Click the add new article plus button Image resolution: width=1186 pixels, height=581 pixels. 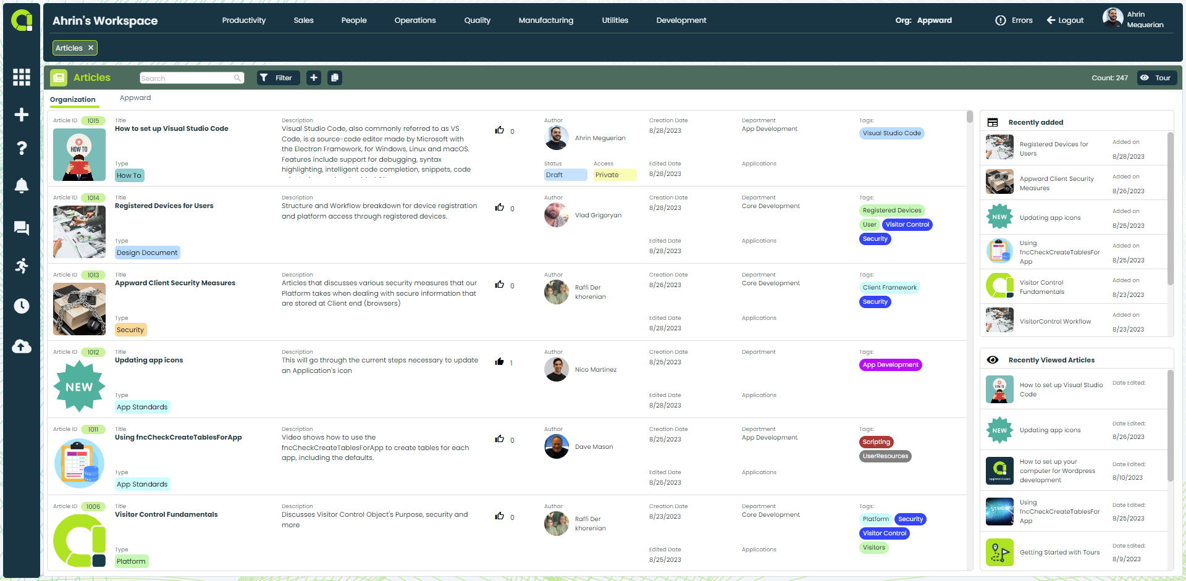(314, 78)
